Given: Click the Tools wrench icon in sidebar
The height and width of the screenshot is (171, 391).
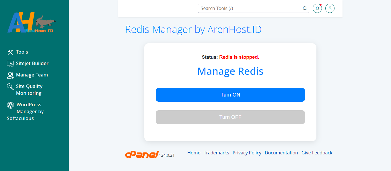Looking at the screenshot, I should click(x=10, y=52).
